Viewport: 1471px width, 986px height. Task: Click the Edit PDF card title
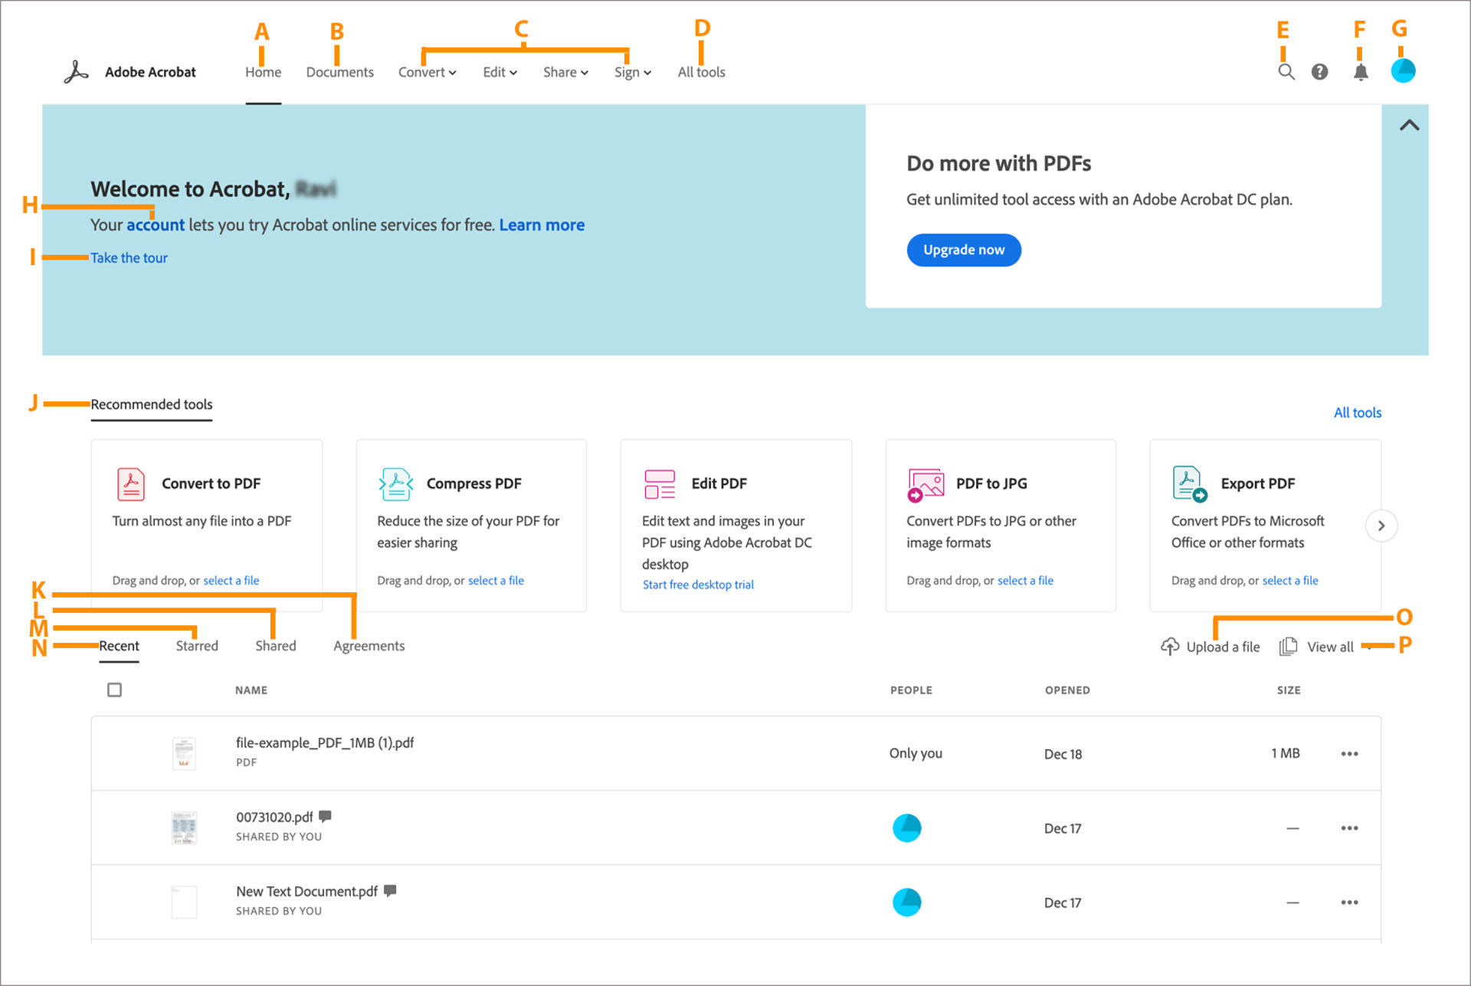[x=719, y=483]
